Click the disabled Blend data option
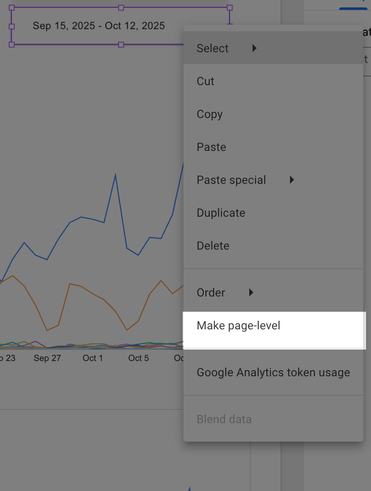The width and height of the screenshot is (371, 491). click(x=224, y=419)
